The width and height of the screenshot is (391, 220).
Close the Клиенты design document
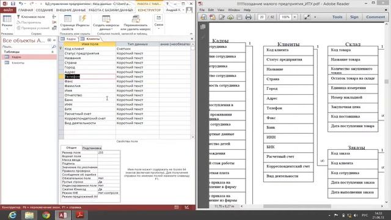click(x=192, y=38)
